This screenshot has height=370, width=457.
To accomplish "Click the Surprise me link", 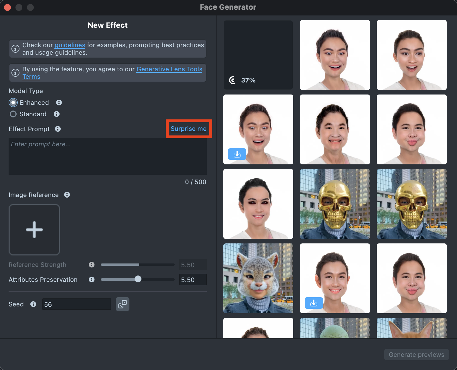I will point(188,129).
